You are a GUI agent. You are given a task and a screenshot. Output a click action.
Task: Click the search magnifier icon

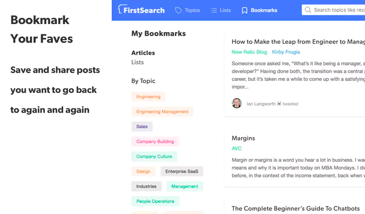point(308,10)
